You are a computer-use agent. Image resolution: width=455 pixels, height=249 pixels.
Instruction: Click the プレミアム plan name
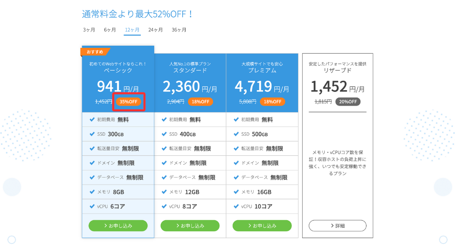click(x=262, y=71)
